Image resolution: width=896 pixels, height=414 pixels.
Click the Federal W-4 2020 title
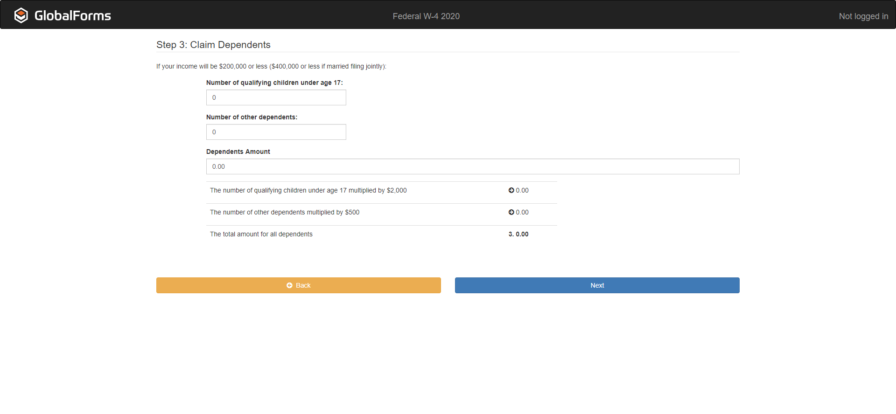click(x=426, y=16)
